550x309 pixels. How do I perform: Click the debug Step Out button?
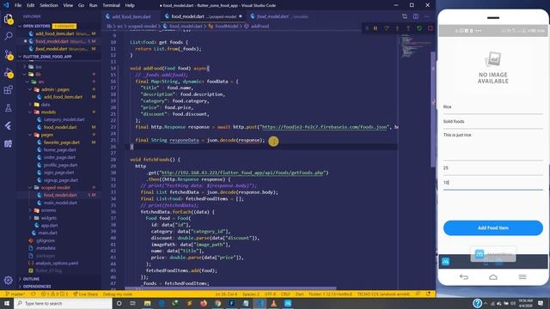[408, 28]
